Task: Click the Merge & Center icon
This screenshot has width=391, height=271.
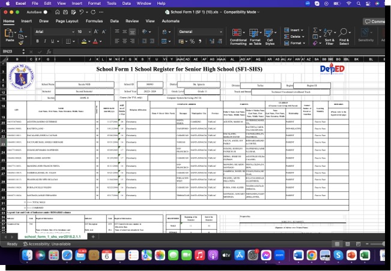Action: point(164,41)
